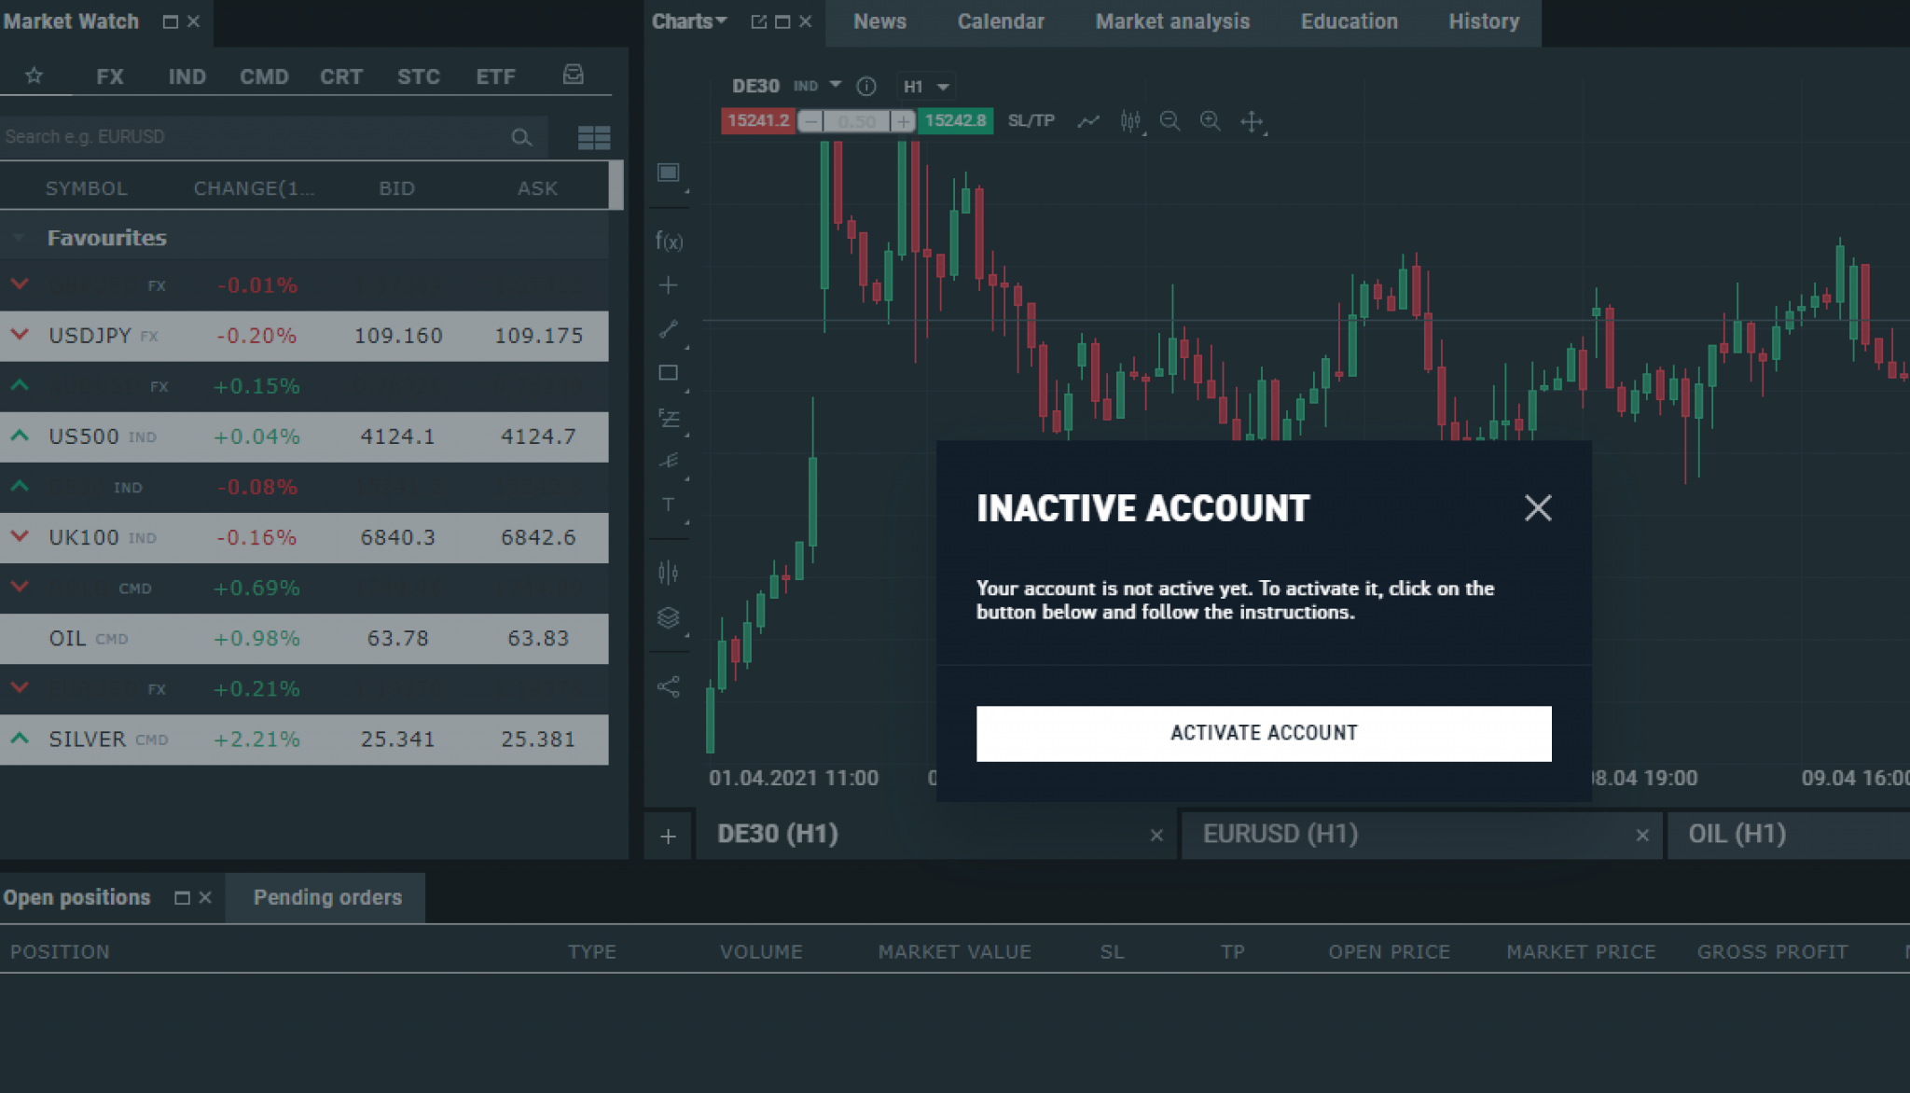Increase order volume with plus stepper
The image size is (1910, 1093).
click(902, 120)
